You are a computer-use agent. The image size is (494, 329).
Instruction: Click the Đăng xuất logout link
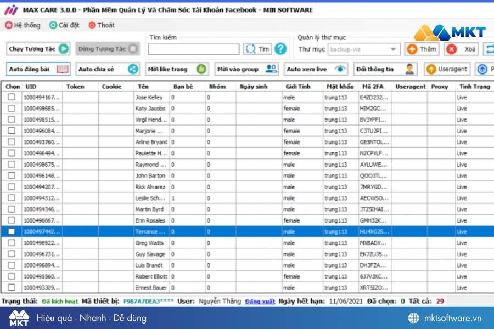click(x=260, y=301)
